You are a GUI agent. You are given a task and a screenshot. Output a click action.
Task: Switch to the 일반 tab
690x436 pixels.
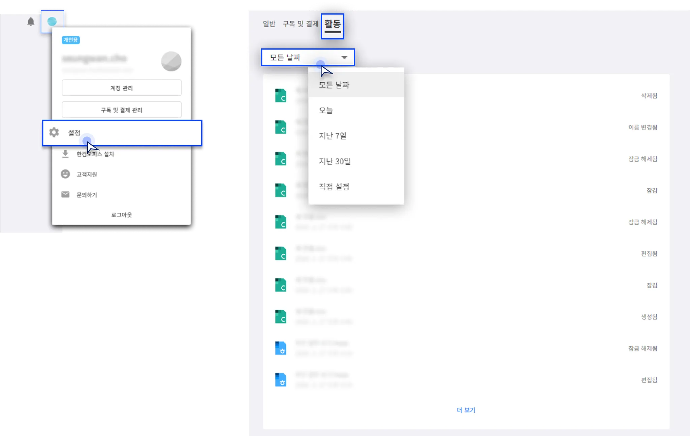click(x=269, y=24)
